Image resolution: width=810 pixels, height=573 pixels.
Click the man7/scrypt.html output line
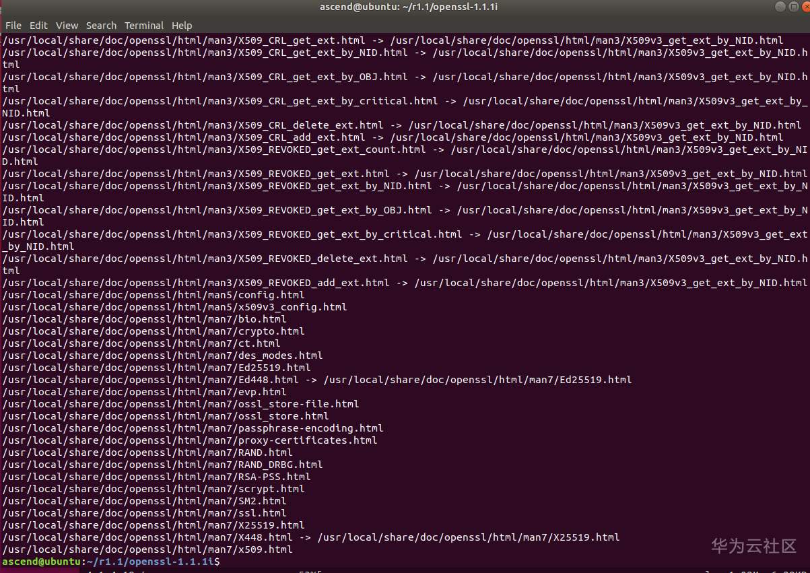pos(154,489)
